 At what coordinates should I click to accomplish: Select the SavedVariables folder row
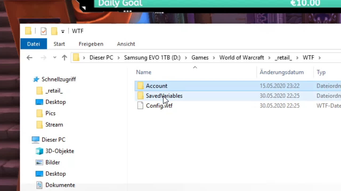(164, 96)
